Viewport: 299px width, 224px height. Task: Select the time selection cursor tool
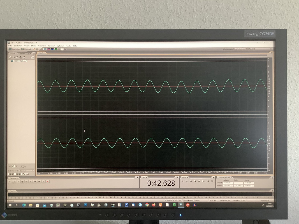point(62,49)
